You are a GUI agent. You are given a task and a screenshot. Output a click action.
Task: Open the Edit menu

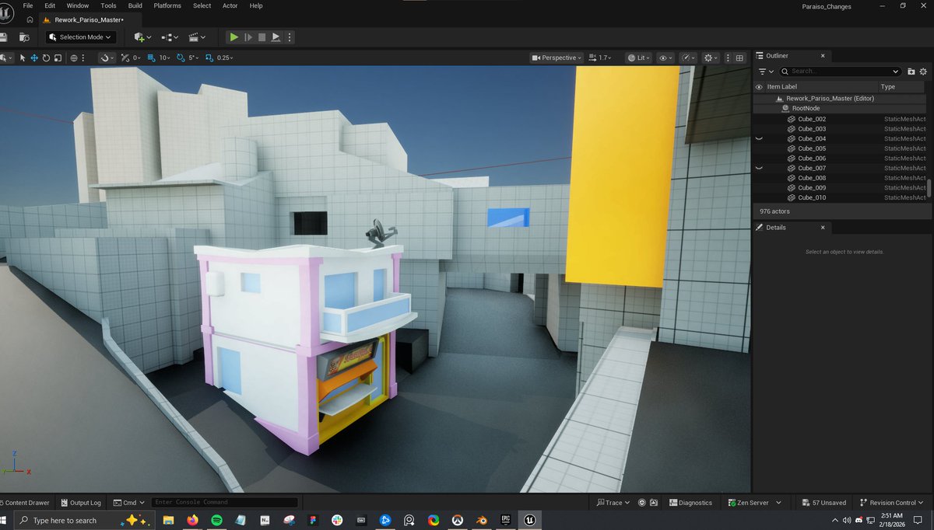click(x=50, y=6)
